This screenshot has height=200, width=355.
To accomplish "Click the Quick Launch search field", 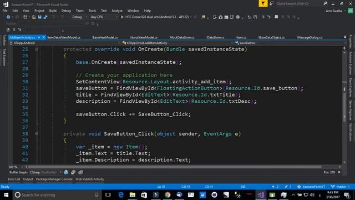I will coord(300,4).
